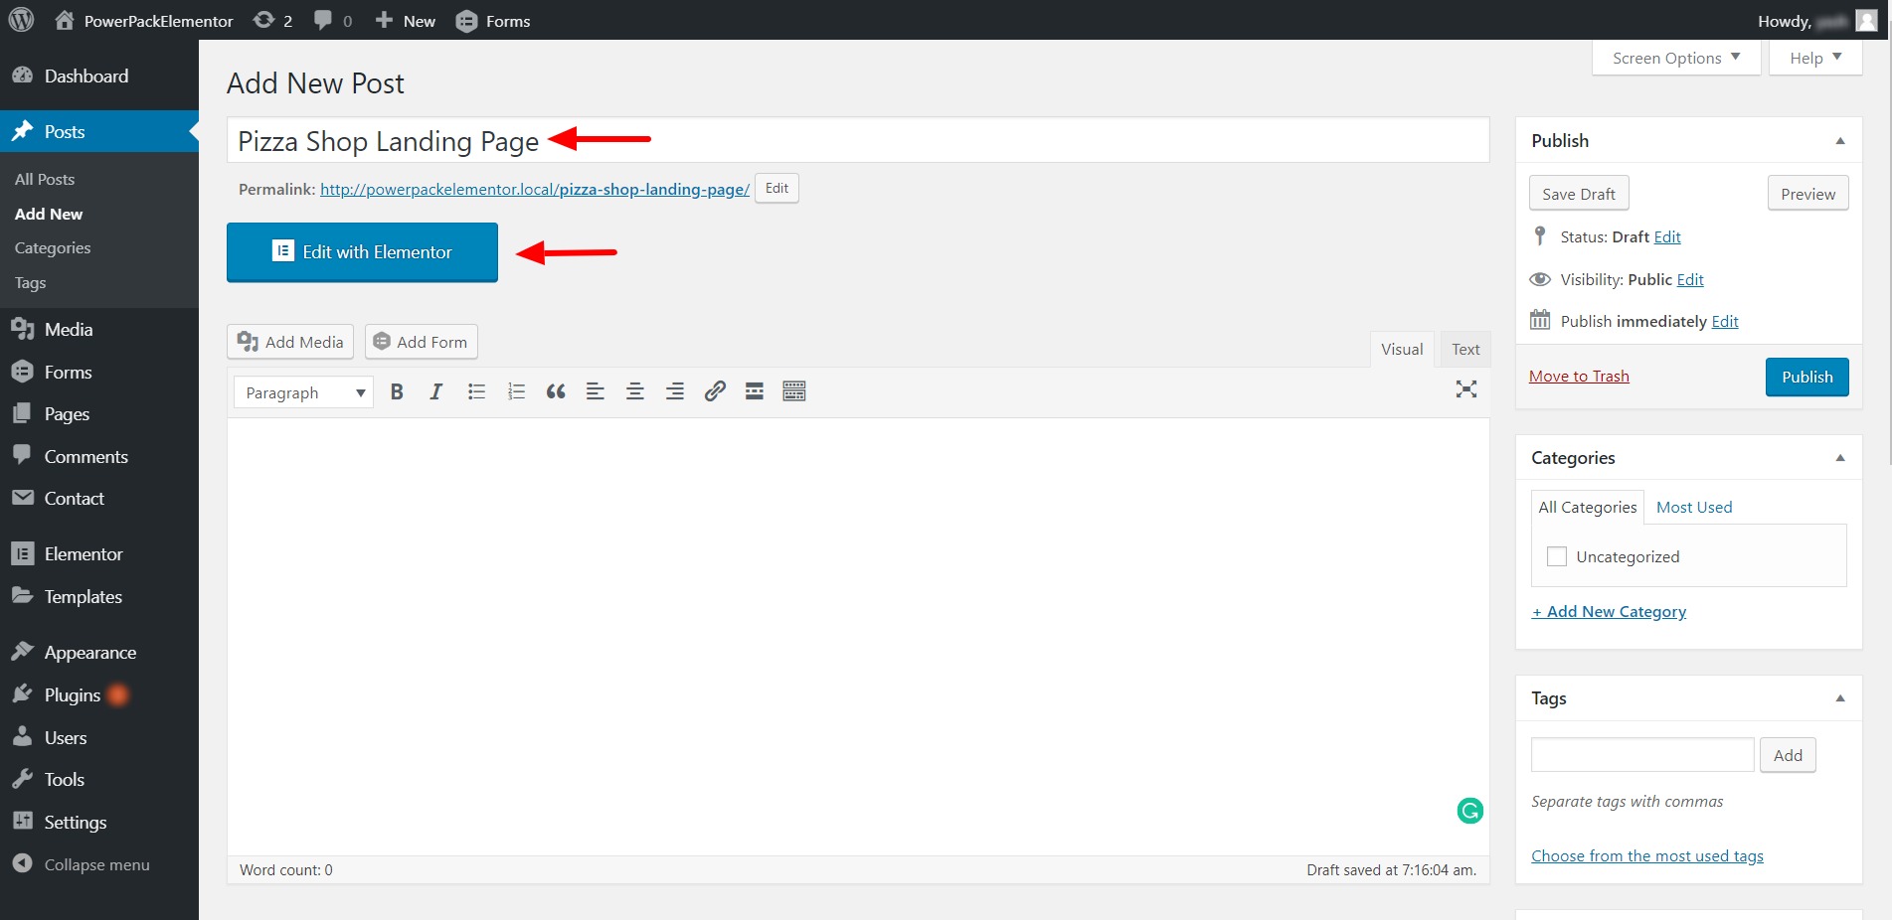The image size is (1892, 920).
Task: Open the updates icon showing 2
Action: 272,21
